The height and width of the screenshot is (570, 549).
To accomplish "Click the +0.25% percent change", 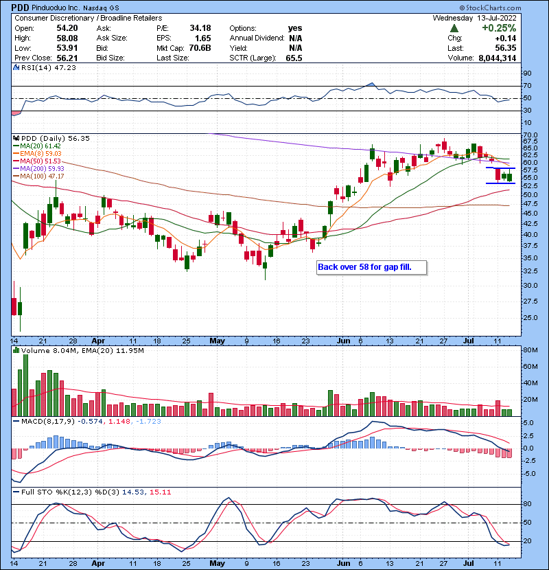I will 499,28.
